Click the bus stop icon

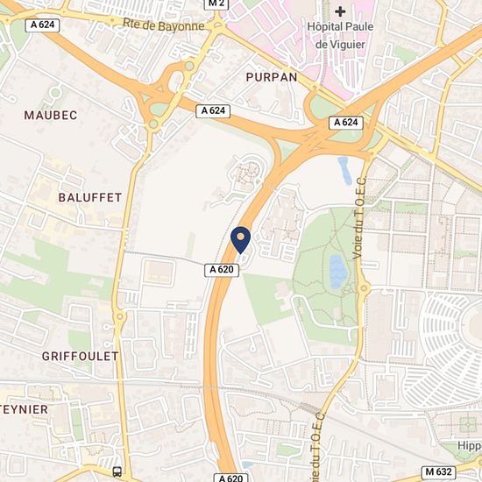117,471
